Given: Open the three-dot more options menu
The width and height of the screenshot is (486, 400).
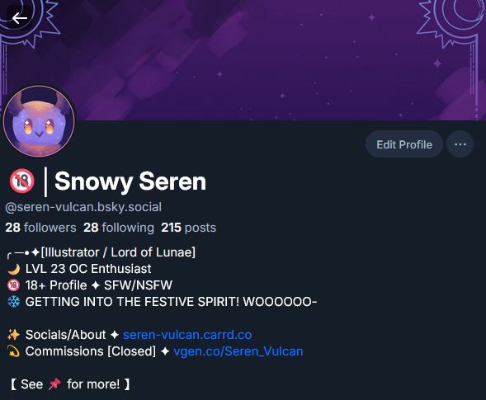Looking at the screenshot, I should pyautogui.click(x=460, y=144).
